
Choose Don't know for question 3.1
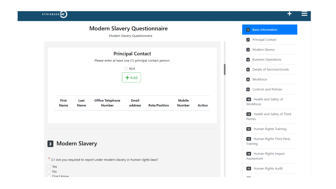click(49, 176)
